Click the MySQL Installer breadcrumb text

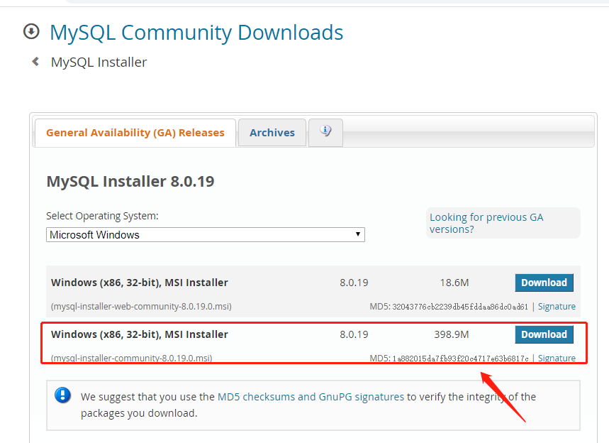[99, 62]
